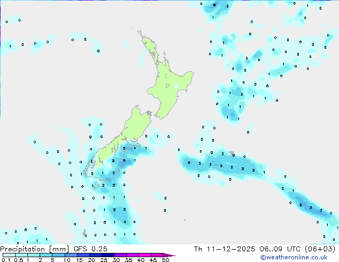
Task: Click the "10" legend scale label
Action: click(67, 260)
